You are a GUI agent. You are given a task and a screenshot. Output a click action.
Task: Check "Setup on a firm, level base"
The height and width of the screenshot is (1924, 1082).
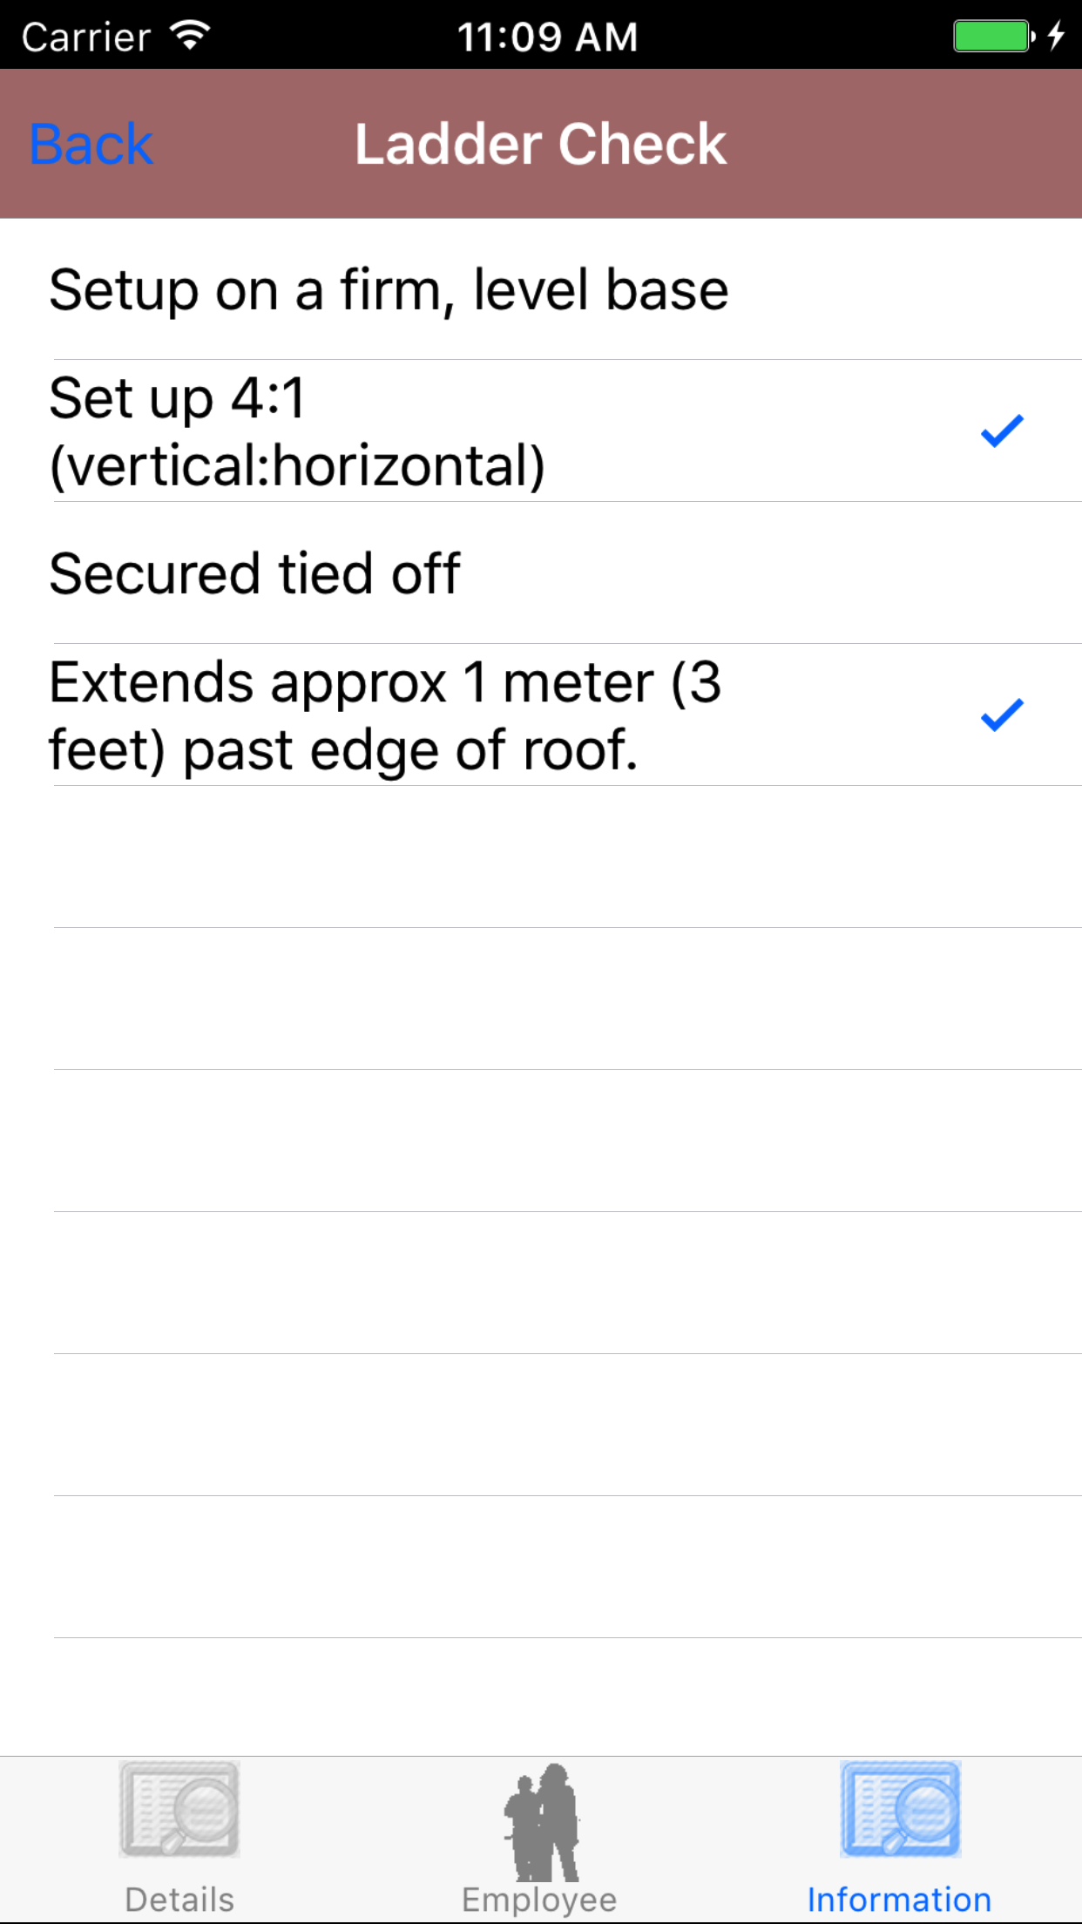click(389, 289)
